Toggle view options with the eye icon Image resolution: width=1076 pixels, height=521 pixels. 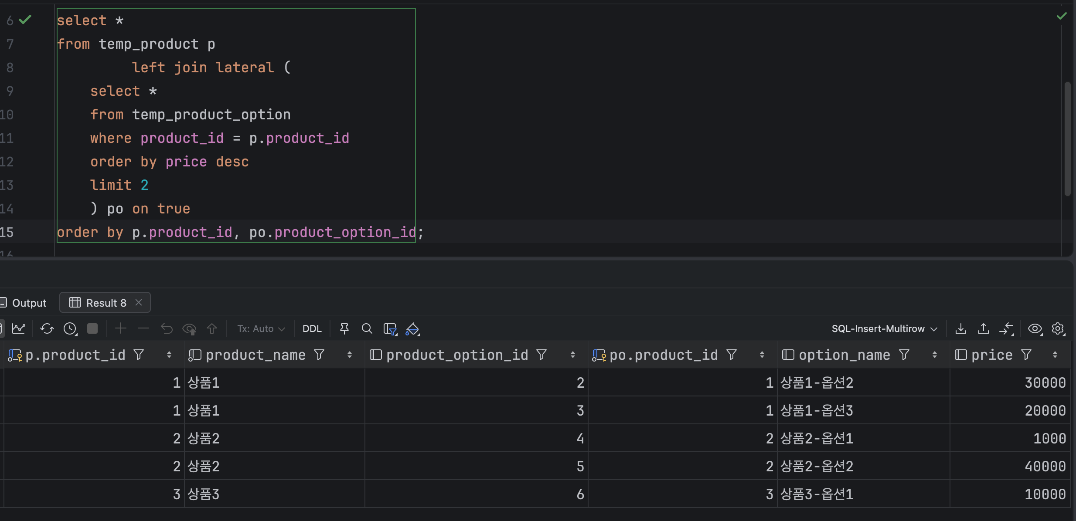1035,328
